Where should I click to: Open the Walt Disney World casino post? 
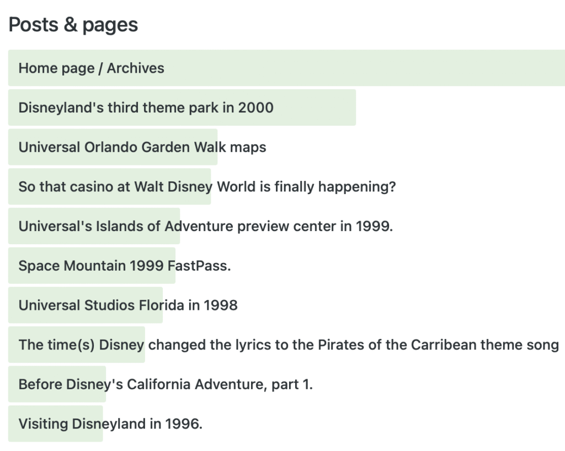(x=207, y=187)
